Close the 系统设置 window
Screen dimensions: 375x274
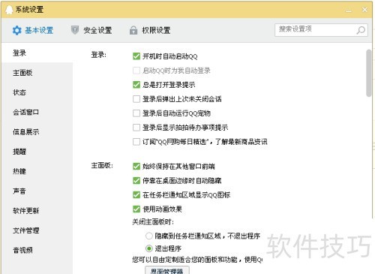(364, 10)
